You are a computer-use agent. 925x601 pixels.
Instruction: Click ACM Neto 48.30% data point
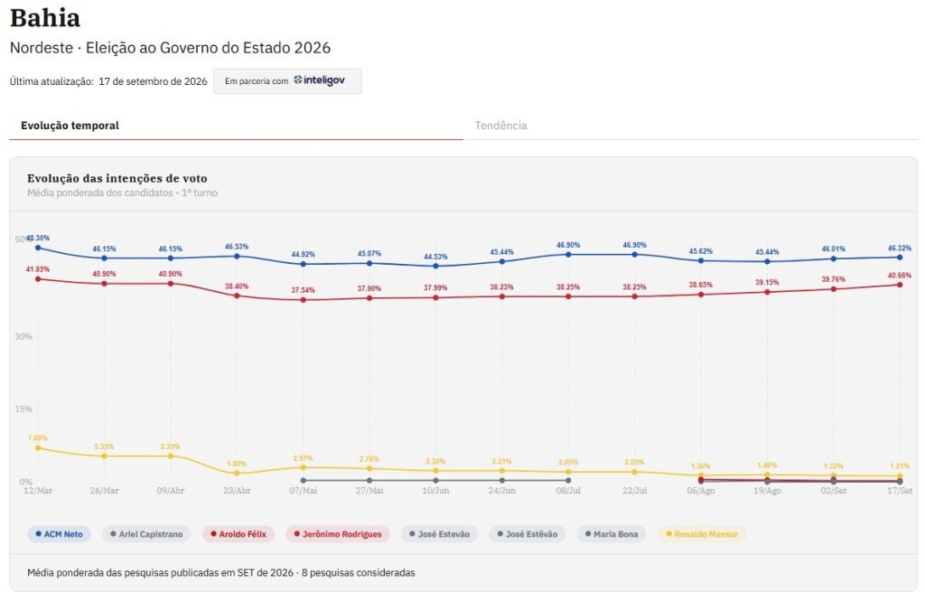tap(38, 248)
